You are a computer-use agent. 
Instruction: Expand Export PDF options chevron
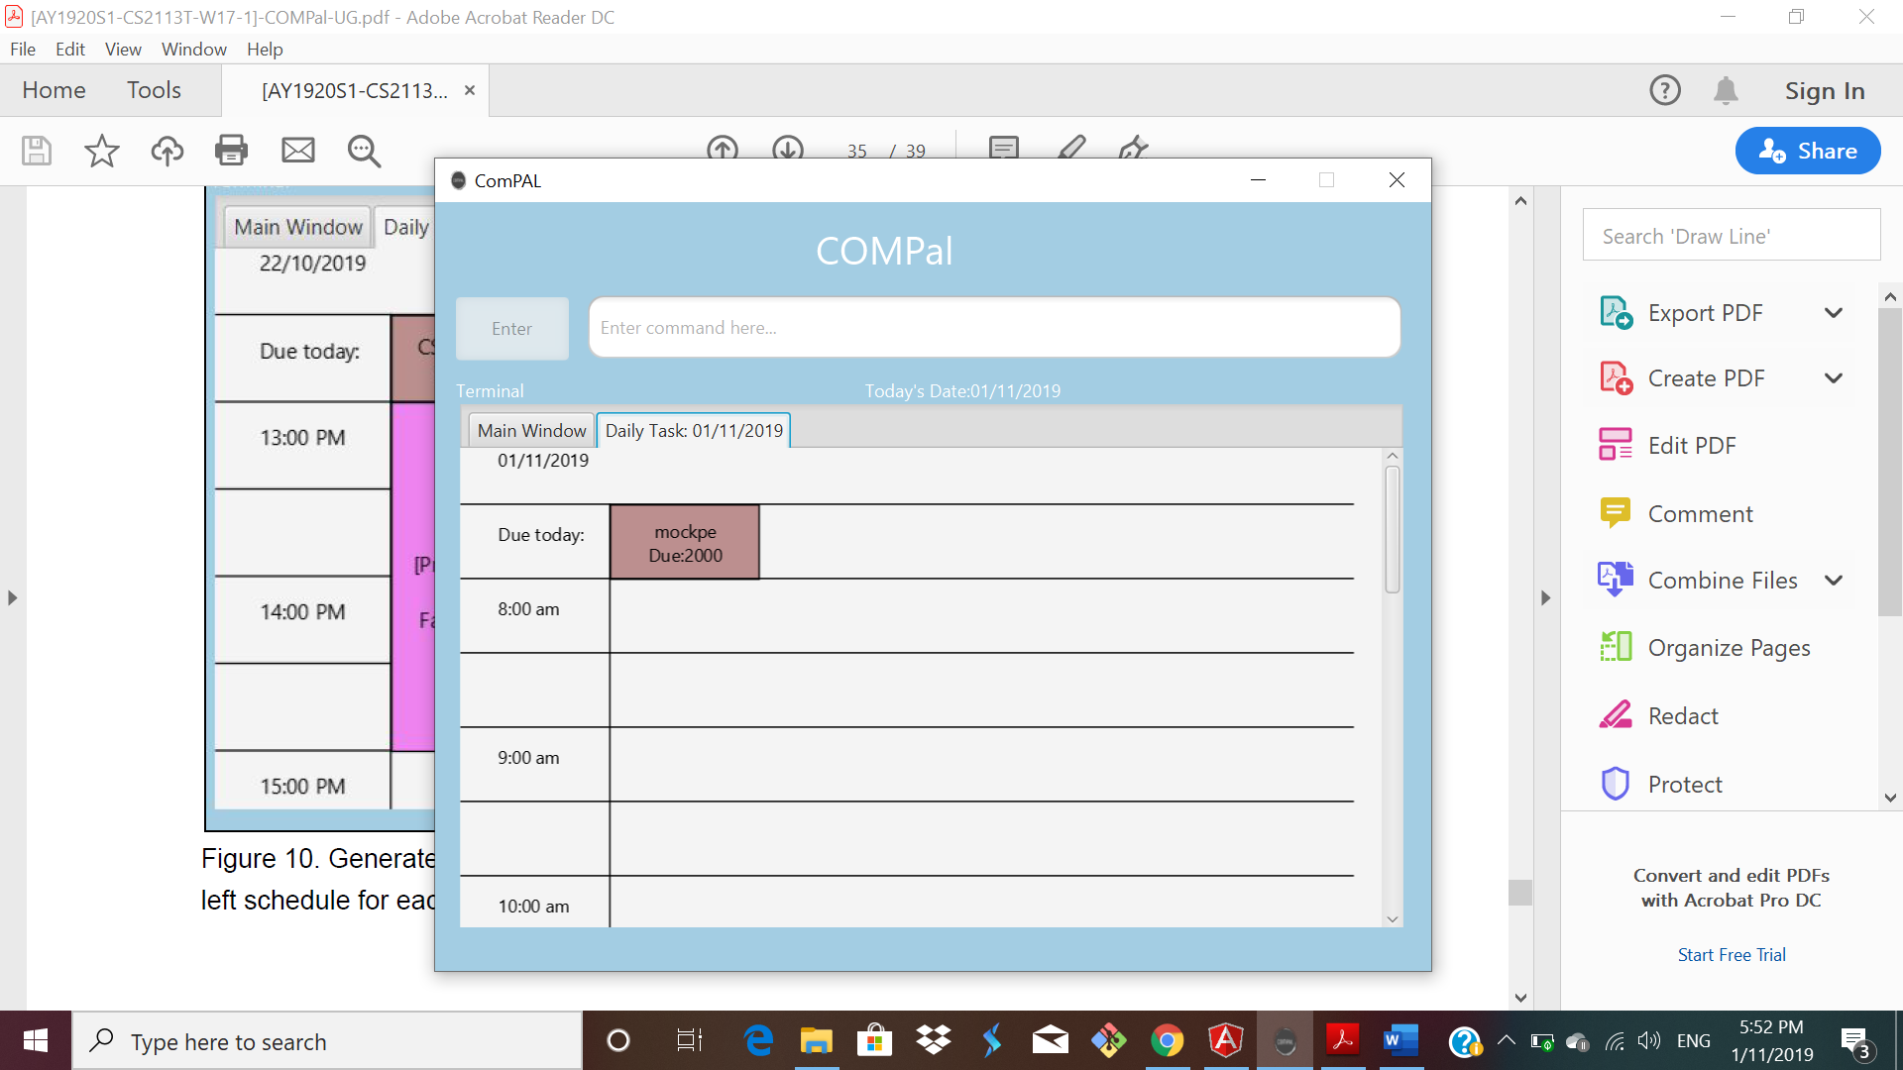(x=1834, y=313)
